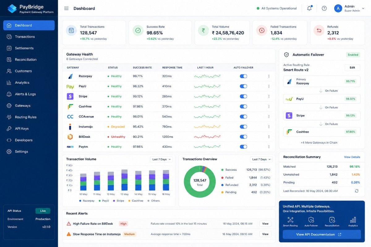Image resolution: width=371 pixels, height=247 pixels.
Task: Click the 16 May bar in chart
Action: pyautogui.click(x=166, y=180)
